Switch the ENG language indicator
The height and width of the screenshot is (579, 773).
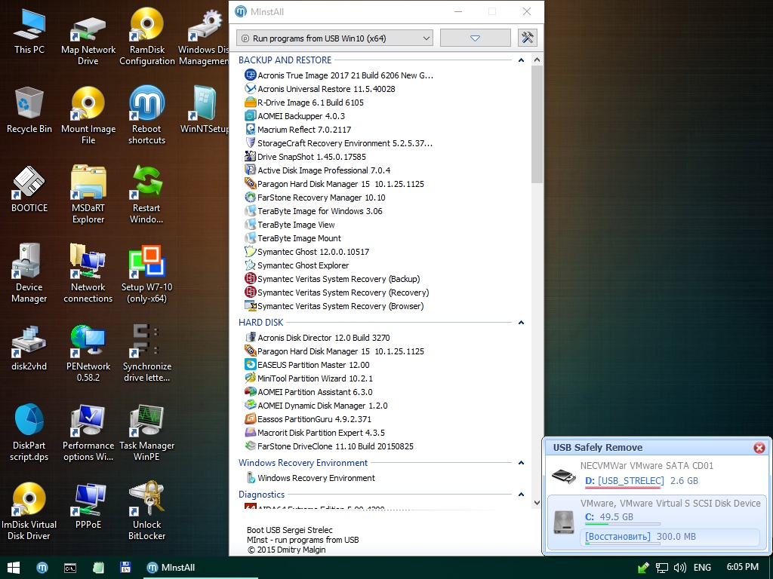(702, 568)
